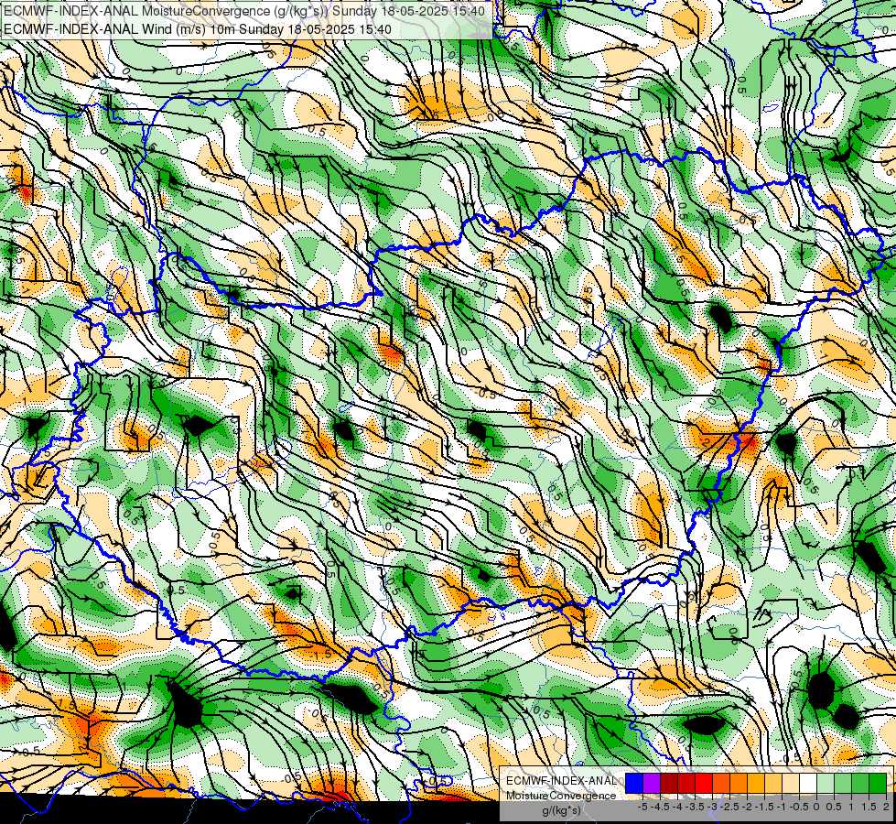Select the palest green swatch right of white
Viewport: 896px width, 824px height.
click(826, 783)
